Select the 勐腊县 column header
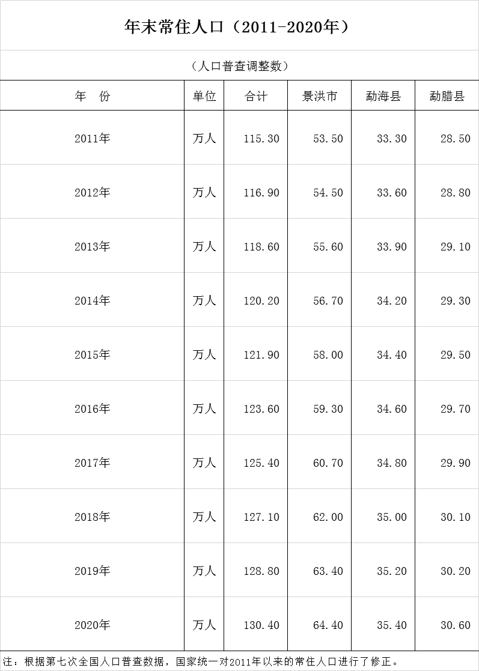The width and height of the screenshot is (479, 671). coord(447,96)
